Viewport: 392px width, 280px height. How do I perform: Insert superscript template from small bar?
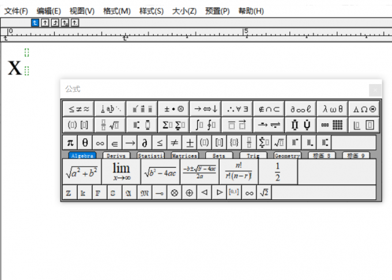[294, 143]
